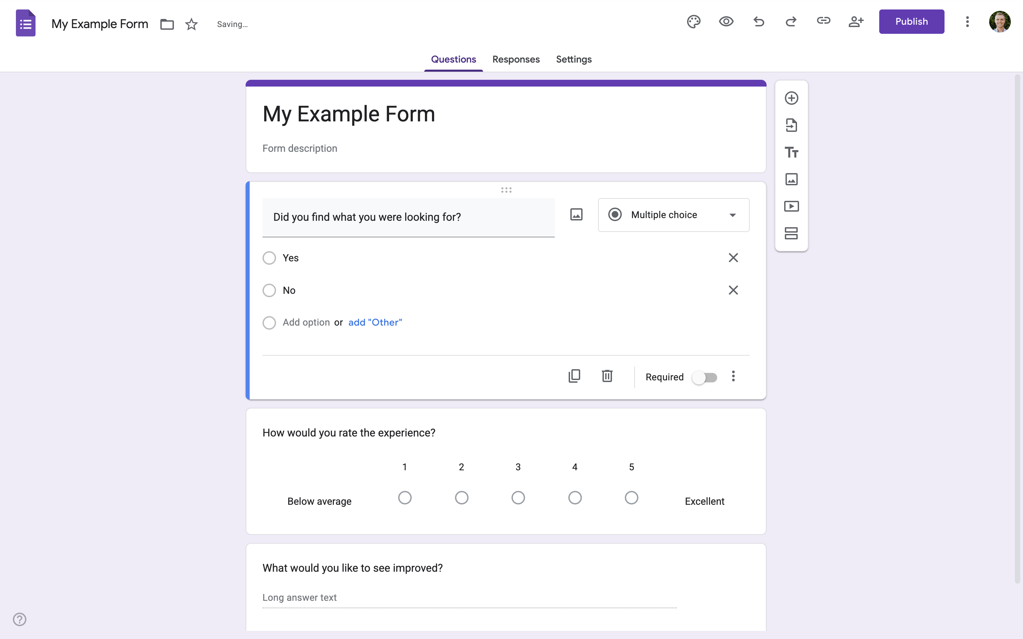The image size is (1023, 639).
Task: Open more options for the question
Action: point(733,376)
